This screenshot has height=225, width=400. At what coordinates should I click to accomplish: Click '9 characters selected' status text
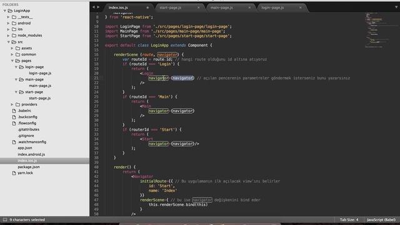coord(27,219)
